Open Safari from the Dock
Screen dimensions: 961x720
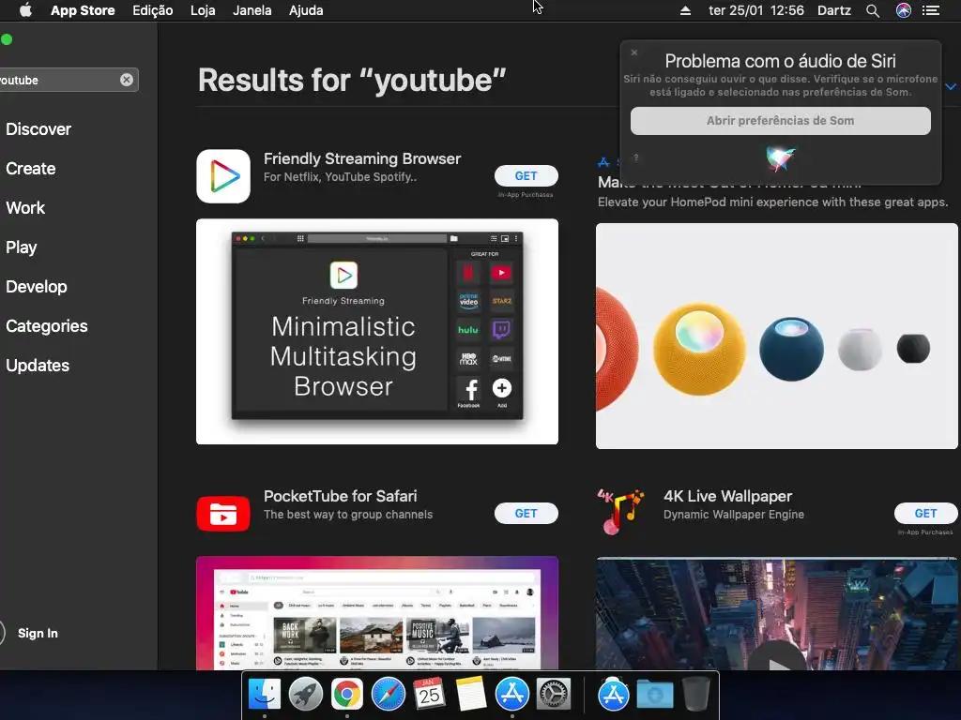[389, 695]
